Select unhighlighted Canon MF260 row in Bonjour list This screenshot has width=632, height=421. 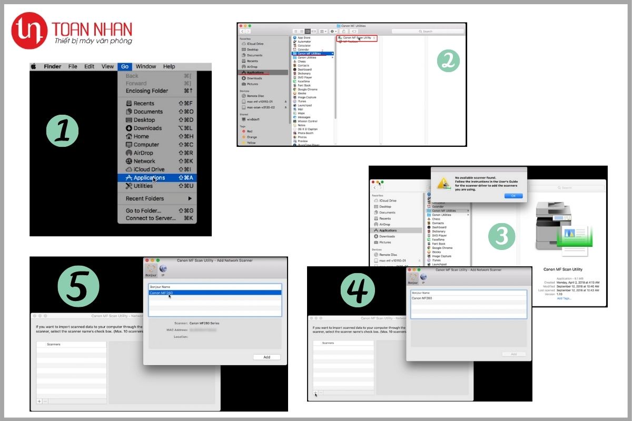[x=469, y=298]
